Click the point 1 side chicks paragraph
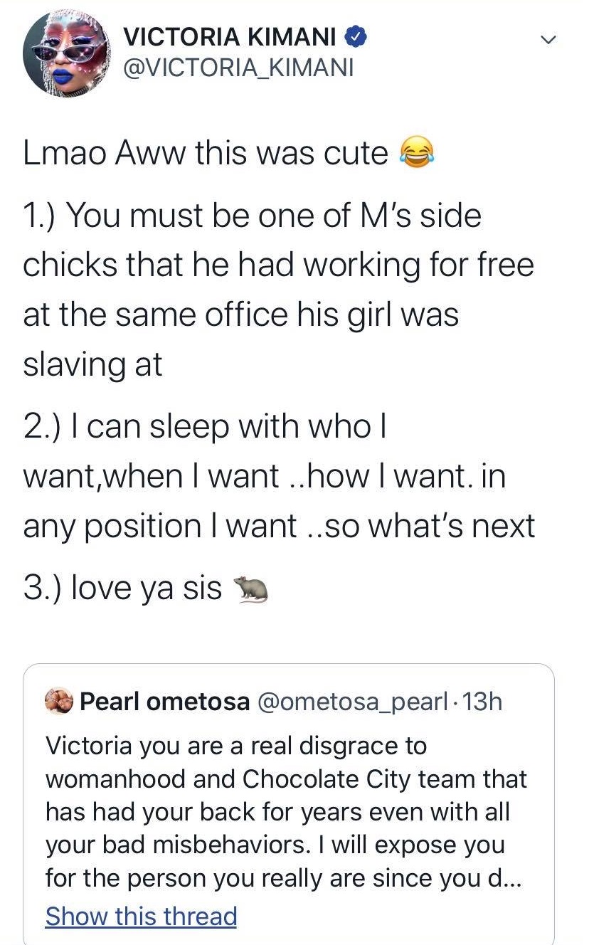 [277, 289]
